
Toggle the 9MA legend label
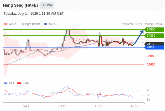(26, 83)
